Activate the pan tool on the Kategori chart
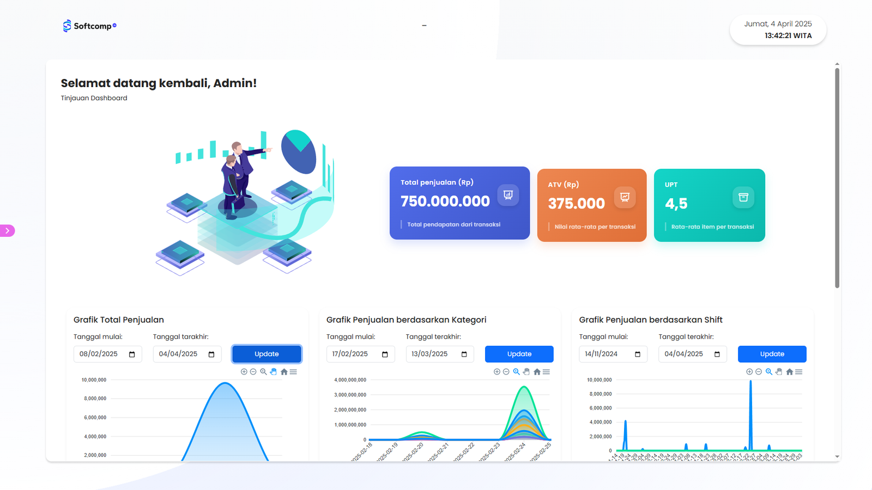 point(526,372)
